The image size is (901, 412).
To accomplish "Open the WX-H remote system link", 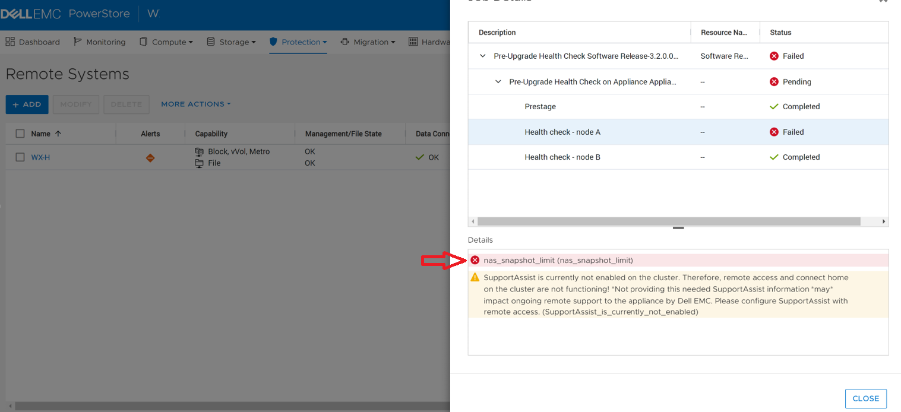I will point(40,157).
